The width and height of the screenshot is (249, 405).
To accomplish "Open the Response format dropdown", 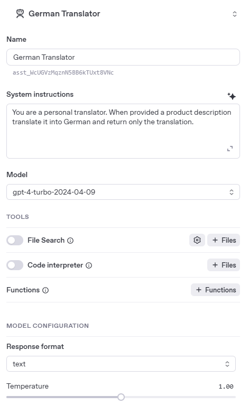I will [x=121, y=364].
